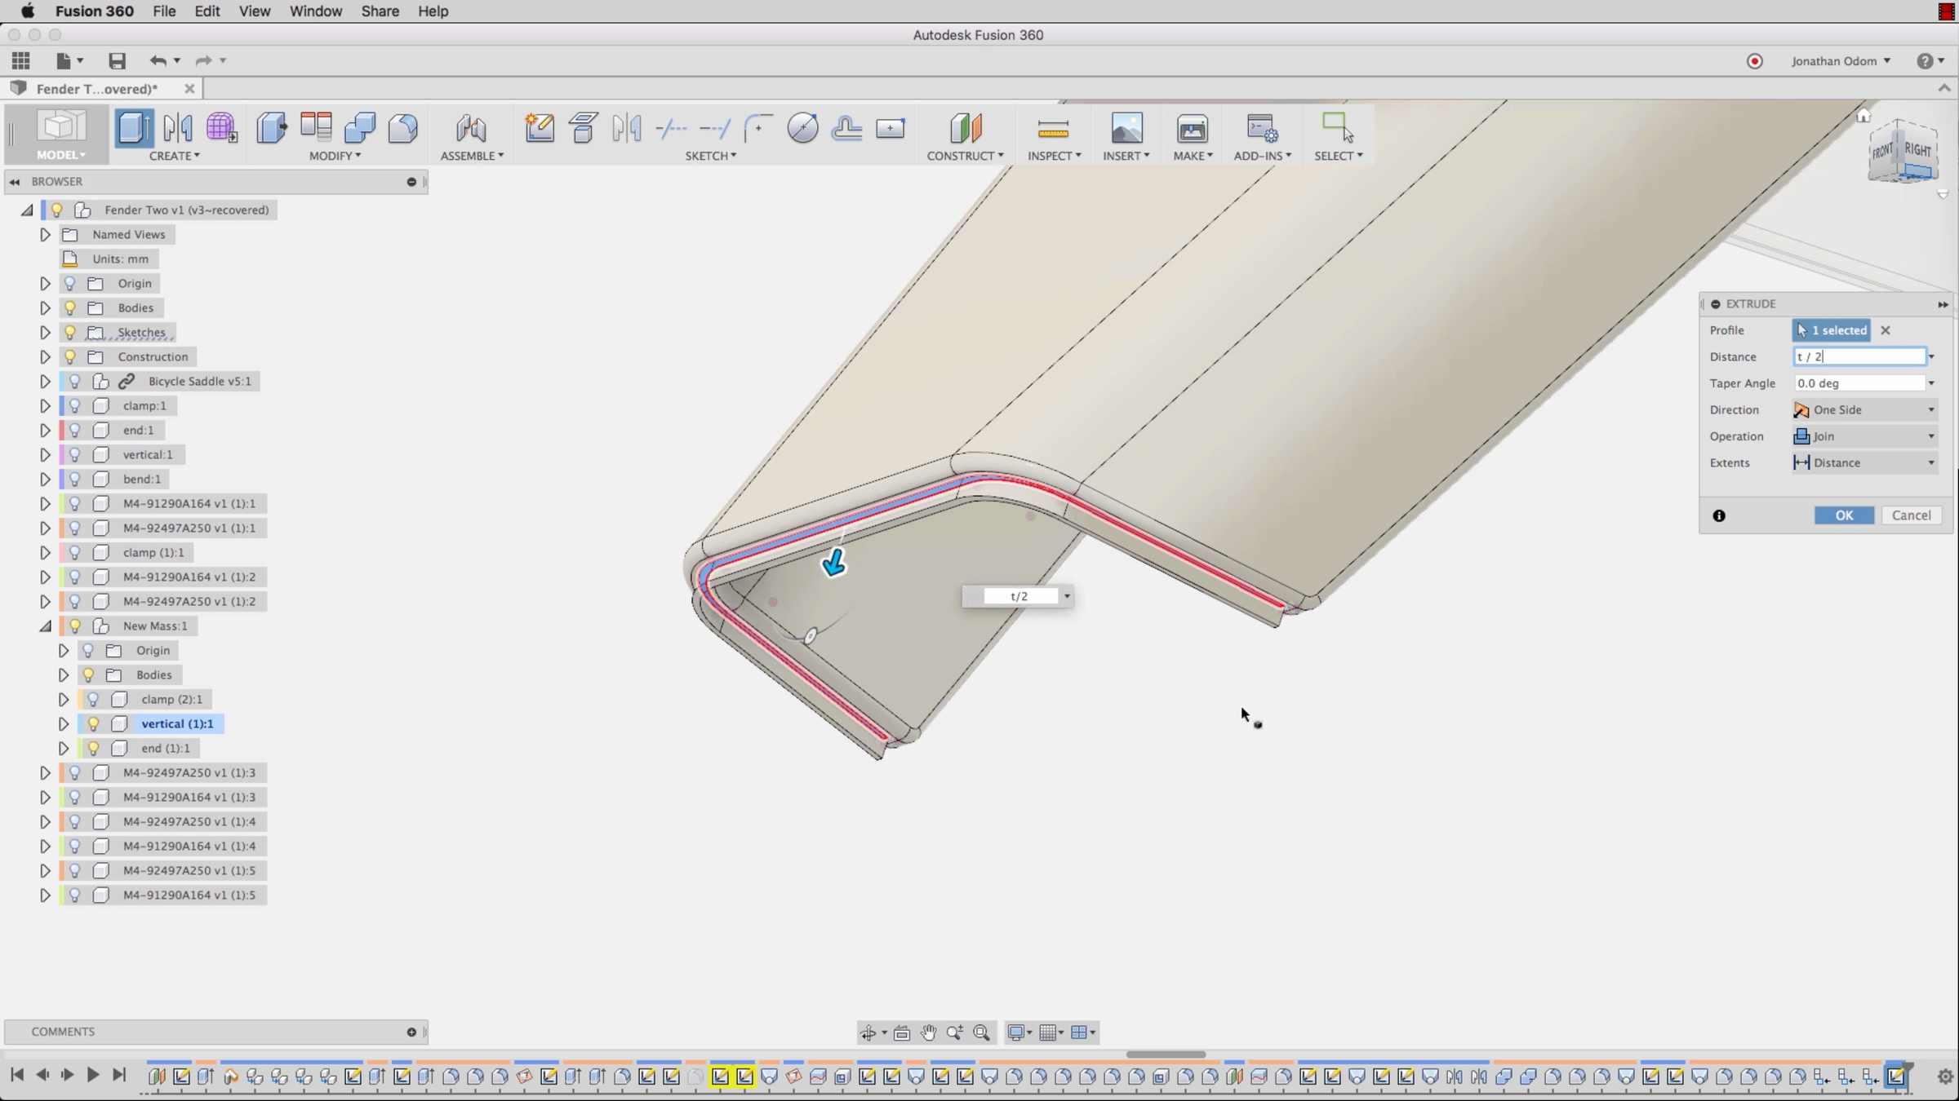Screen dimensions: 1959x1101
Task: Click the Undo arrow icon
Action: [x=158, y=60]
